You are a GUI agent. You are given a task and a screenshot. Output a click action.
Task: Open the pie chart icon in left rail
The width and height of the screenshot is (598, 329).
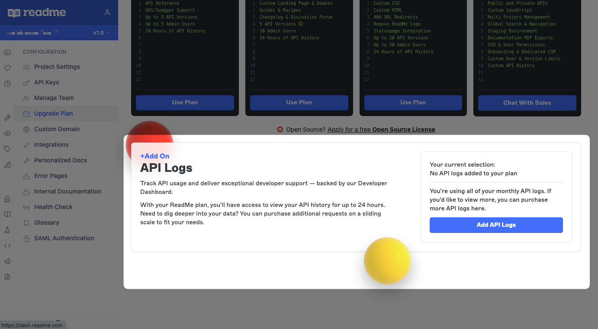pyautogui.click(x=7, y=84)
